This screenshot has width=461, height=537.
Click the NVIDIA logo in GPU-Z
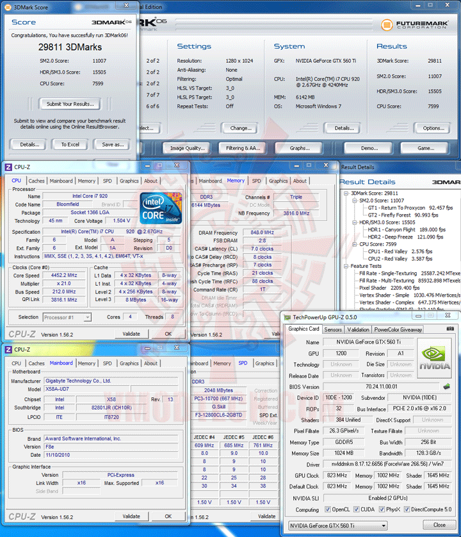435,358
